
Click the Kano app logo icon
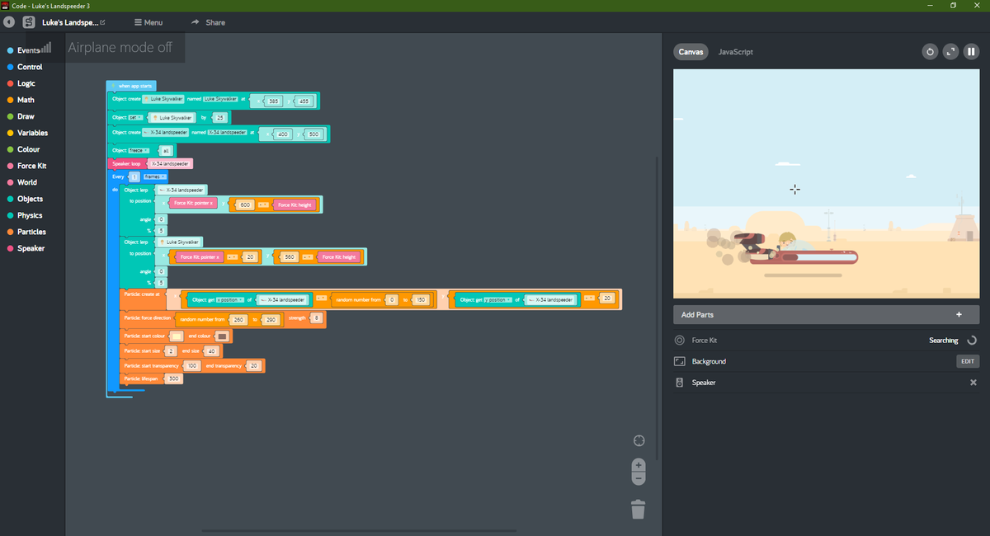pos(29,22)
